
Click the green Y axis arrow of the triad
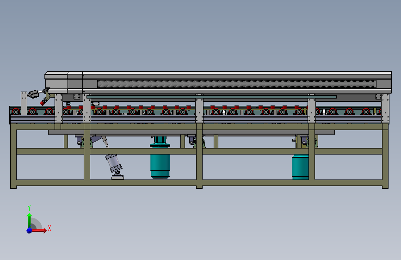[x=29, y=220]
